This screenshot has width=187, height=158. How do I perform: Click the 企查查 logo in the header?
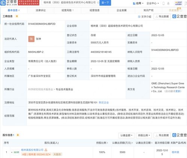click(9, 3)
